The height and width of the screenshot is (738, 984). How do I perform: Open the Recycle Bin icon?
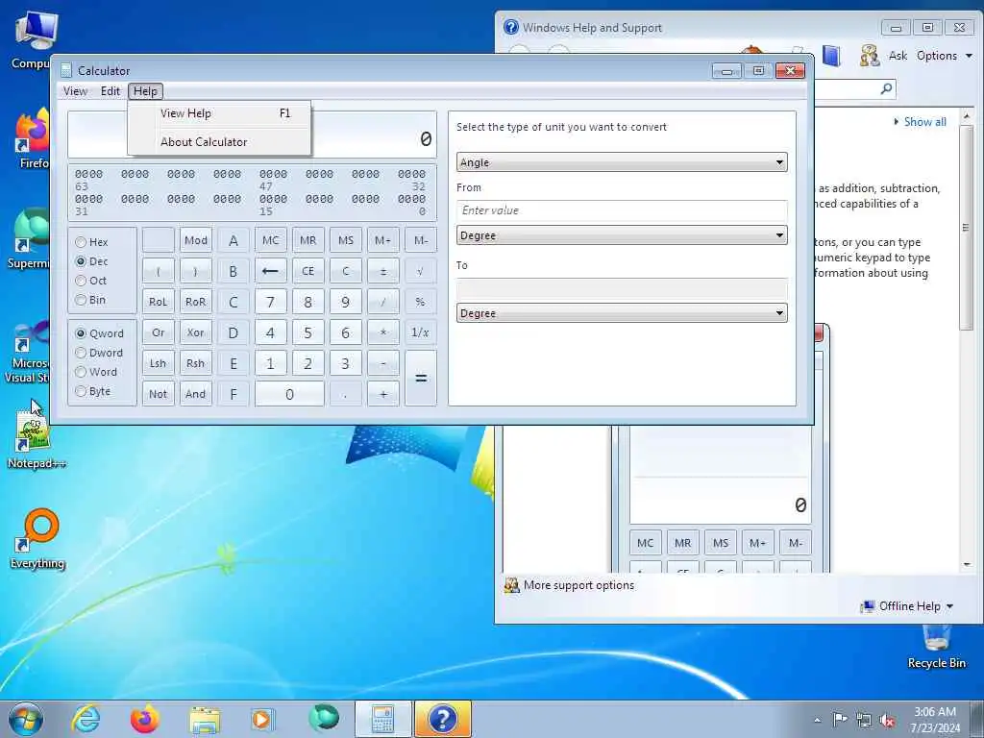(x=936, y=647)
